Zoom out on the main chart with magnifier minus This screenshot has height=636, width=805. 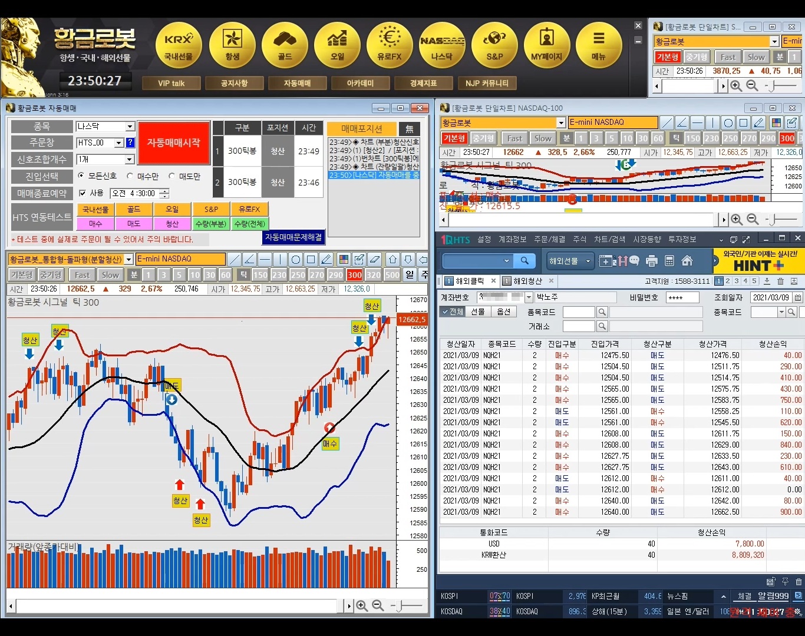click(x=378, y=605)
